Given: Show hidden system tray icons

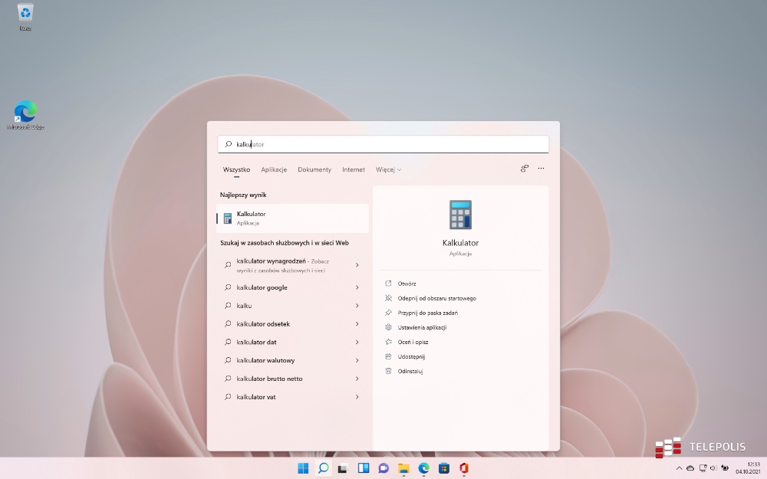Looking at the screenshot, I should click(679, 468).
